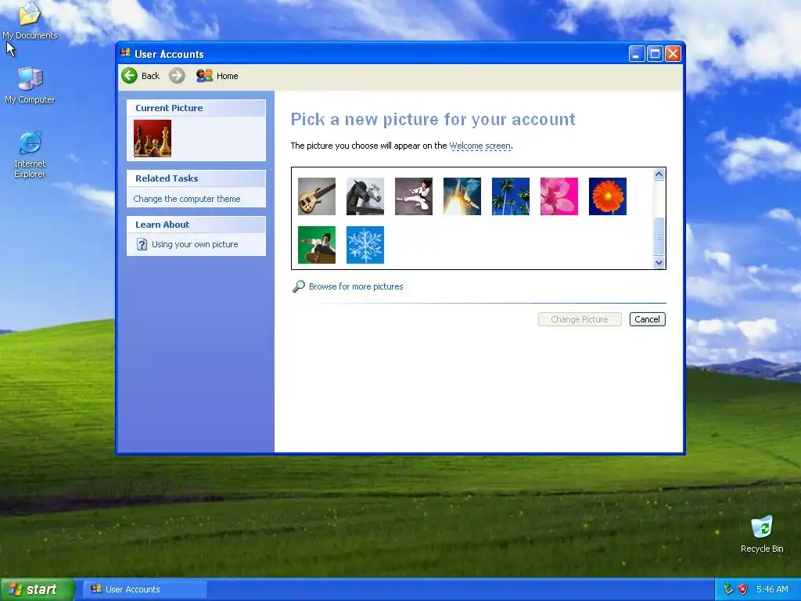The height and width of the screenshot is (601, 801).
Task: Choose the palm trees picture
Action: point(511,196)
